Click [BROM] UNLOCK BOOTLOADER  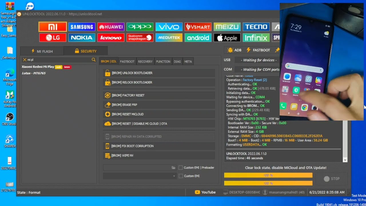159,73
